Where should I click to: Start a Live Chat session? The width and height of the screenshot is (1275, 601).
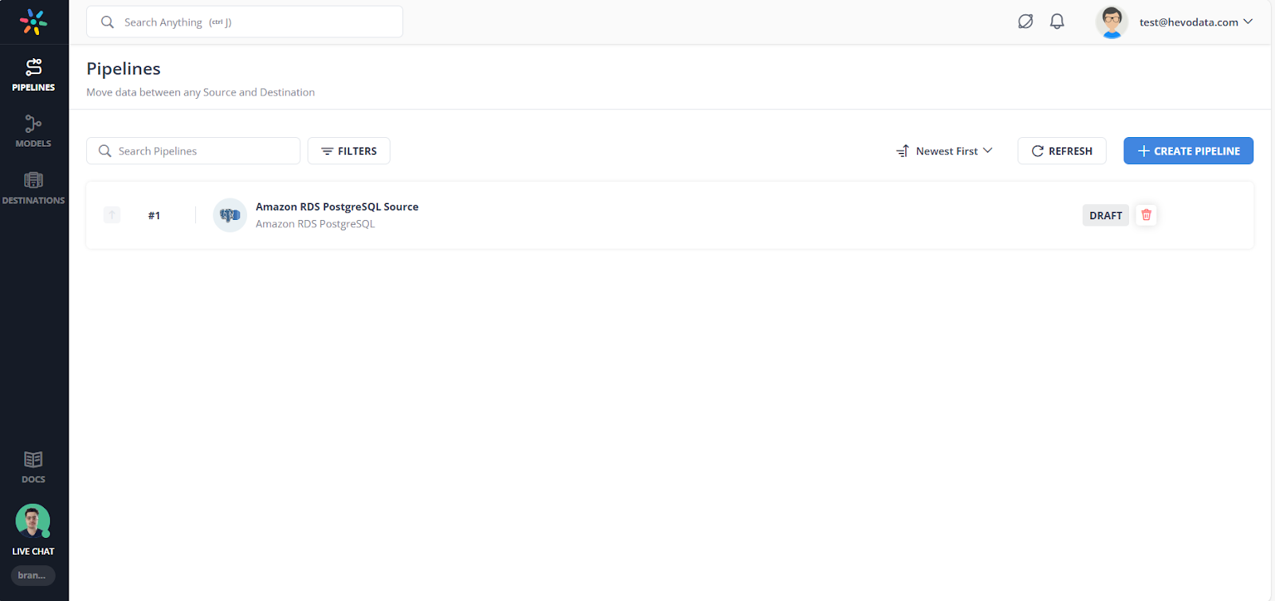33,530
